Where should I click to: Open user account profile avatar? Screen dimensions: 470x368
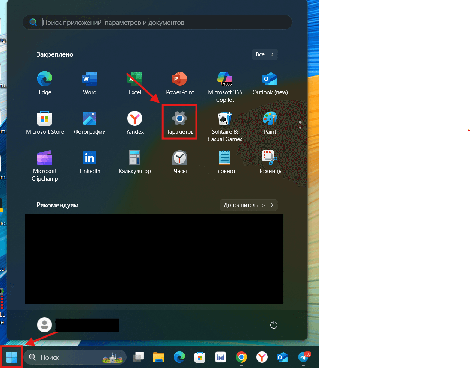coord(45,325)
